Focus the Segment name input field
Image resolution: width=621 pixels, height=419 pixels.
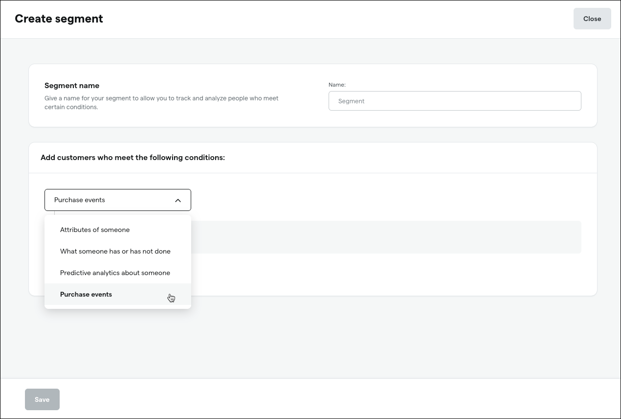pyautogui.click(x=454, y=101)
